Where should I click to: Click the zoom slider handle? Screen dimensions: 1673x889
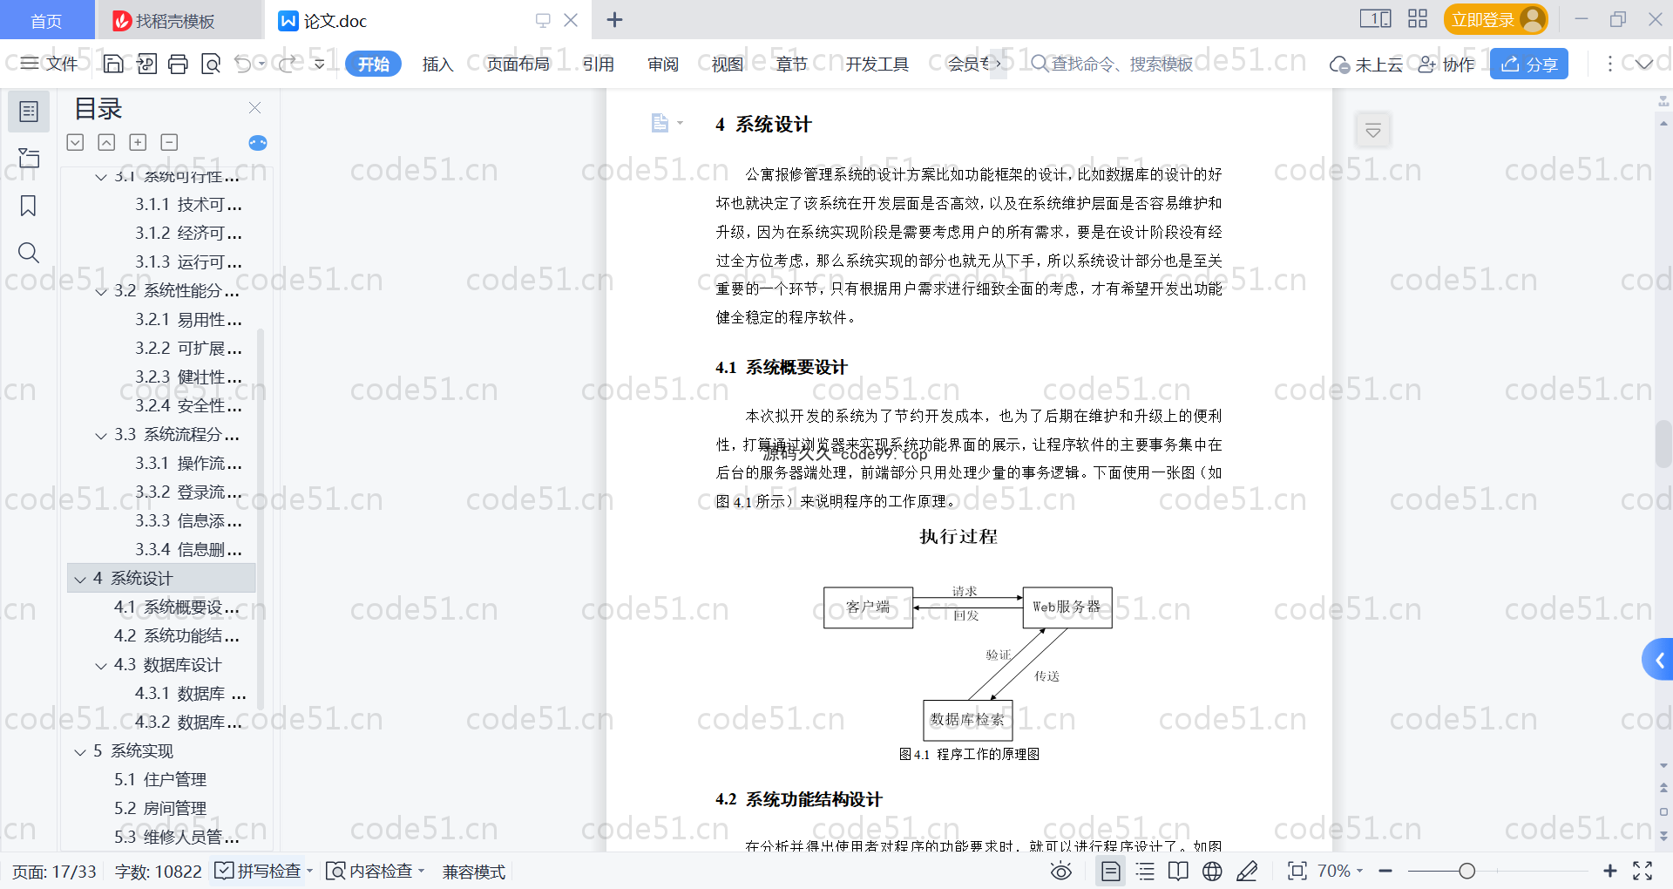click(x=1466, y=871)
